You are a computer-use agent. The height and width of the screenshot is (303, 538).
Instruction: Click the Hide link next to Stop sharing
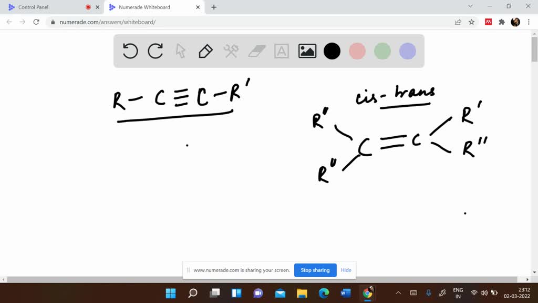pos(346,270)
